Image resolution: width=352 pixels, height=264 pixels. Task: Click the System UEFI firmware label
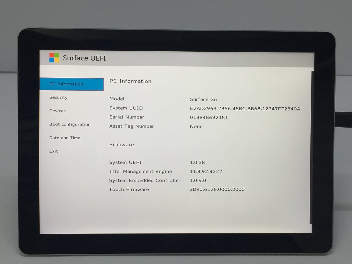125,163
